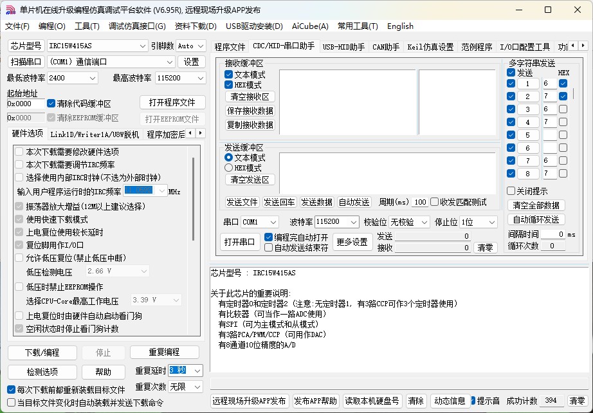The width and height of the screenshot is (593, 413).
Task: Click 清空接收区 button
Action: click(250, 96)
